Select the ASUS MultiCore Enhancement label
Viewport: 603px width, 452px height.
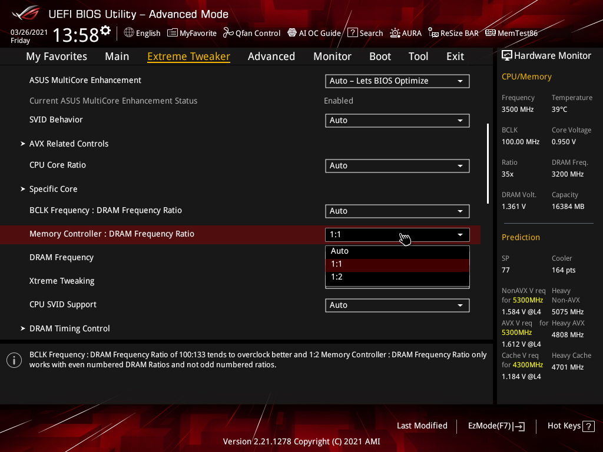coord(85,80)
